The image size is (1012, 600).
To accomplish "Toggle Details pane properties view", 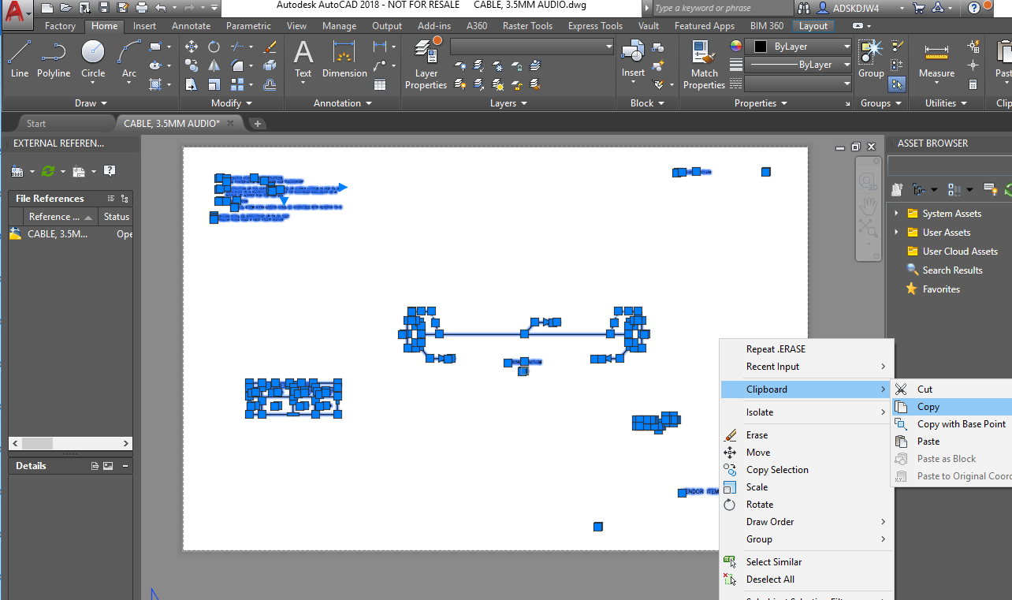I will 95,466.
